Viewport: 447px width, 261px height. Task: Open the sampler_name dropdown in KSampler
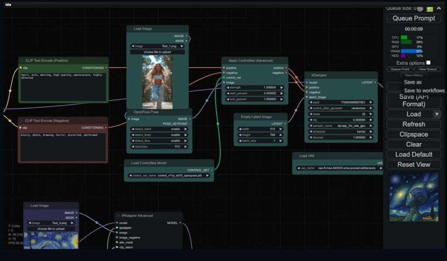coord(340,125)
